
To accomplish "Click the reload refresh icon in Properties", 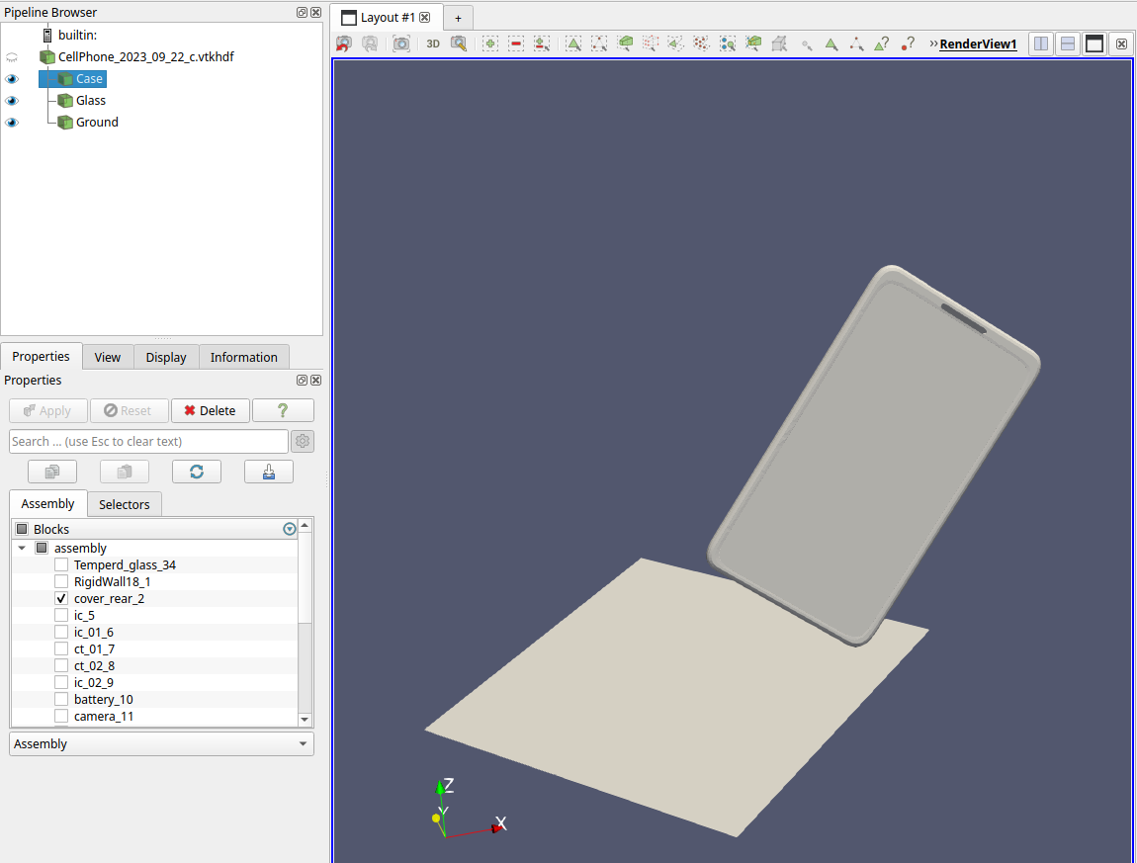I will tap(197, 472).
